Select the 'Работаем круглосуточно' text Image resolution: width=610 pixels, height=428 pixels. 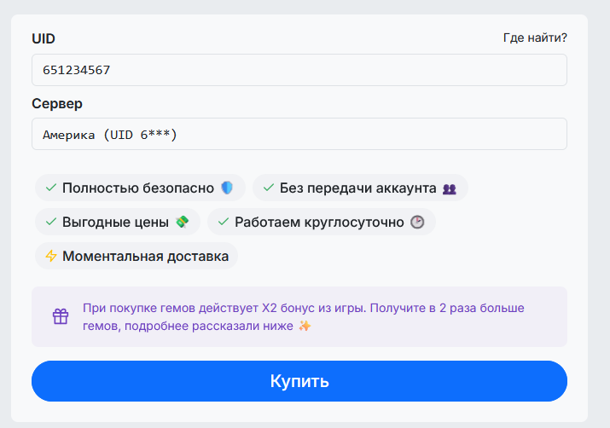[x=319, y=223]
